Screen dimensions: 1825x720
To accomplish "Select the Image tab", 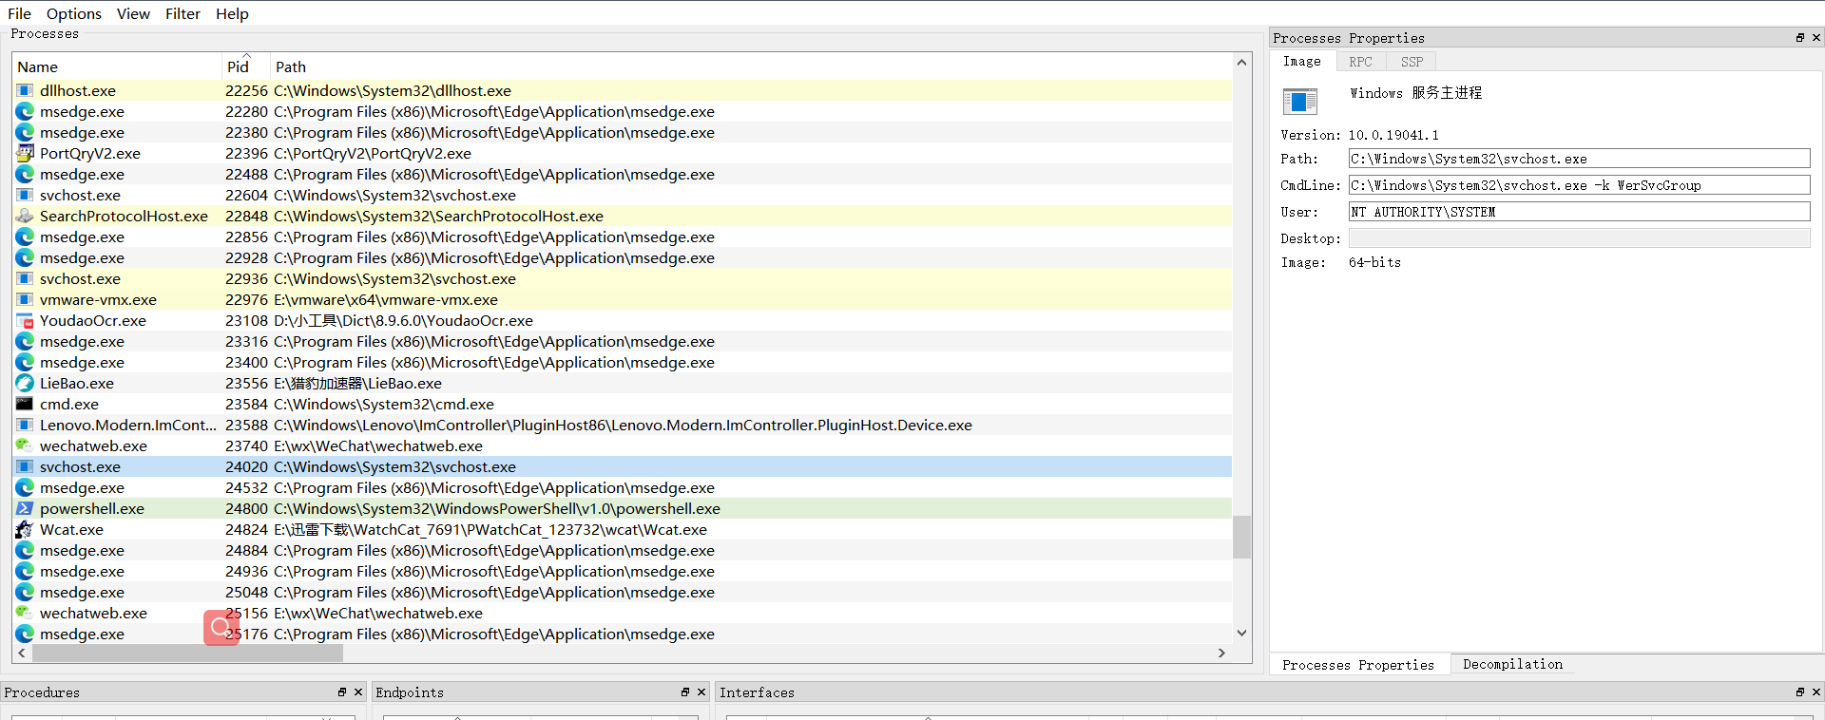I will click(x=1302, y=61).
